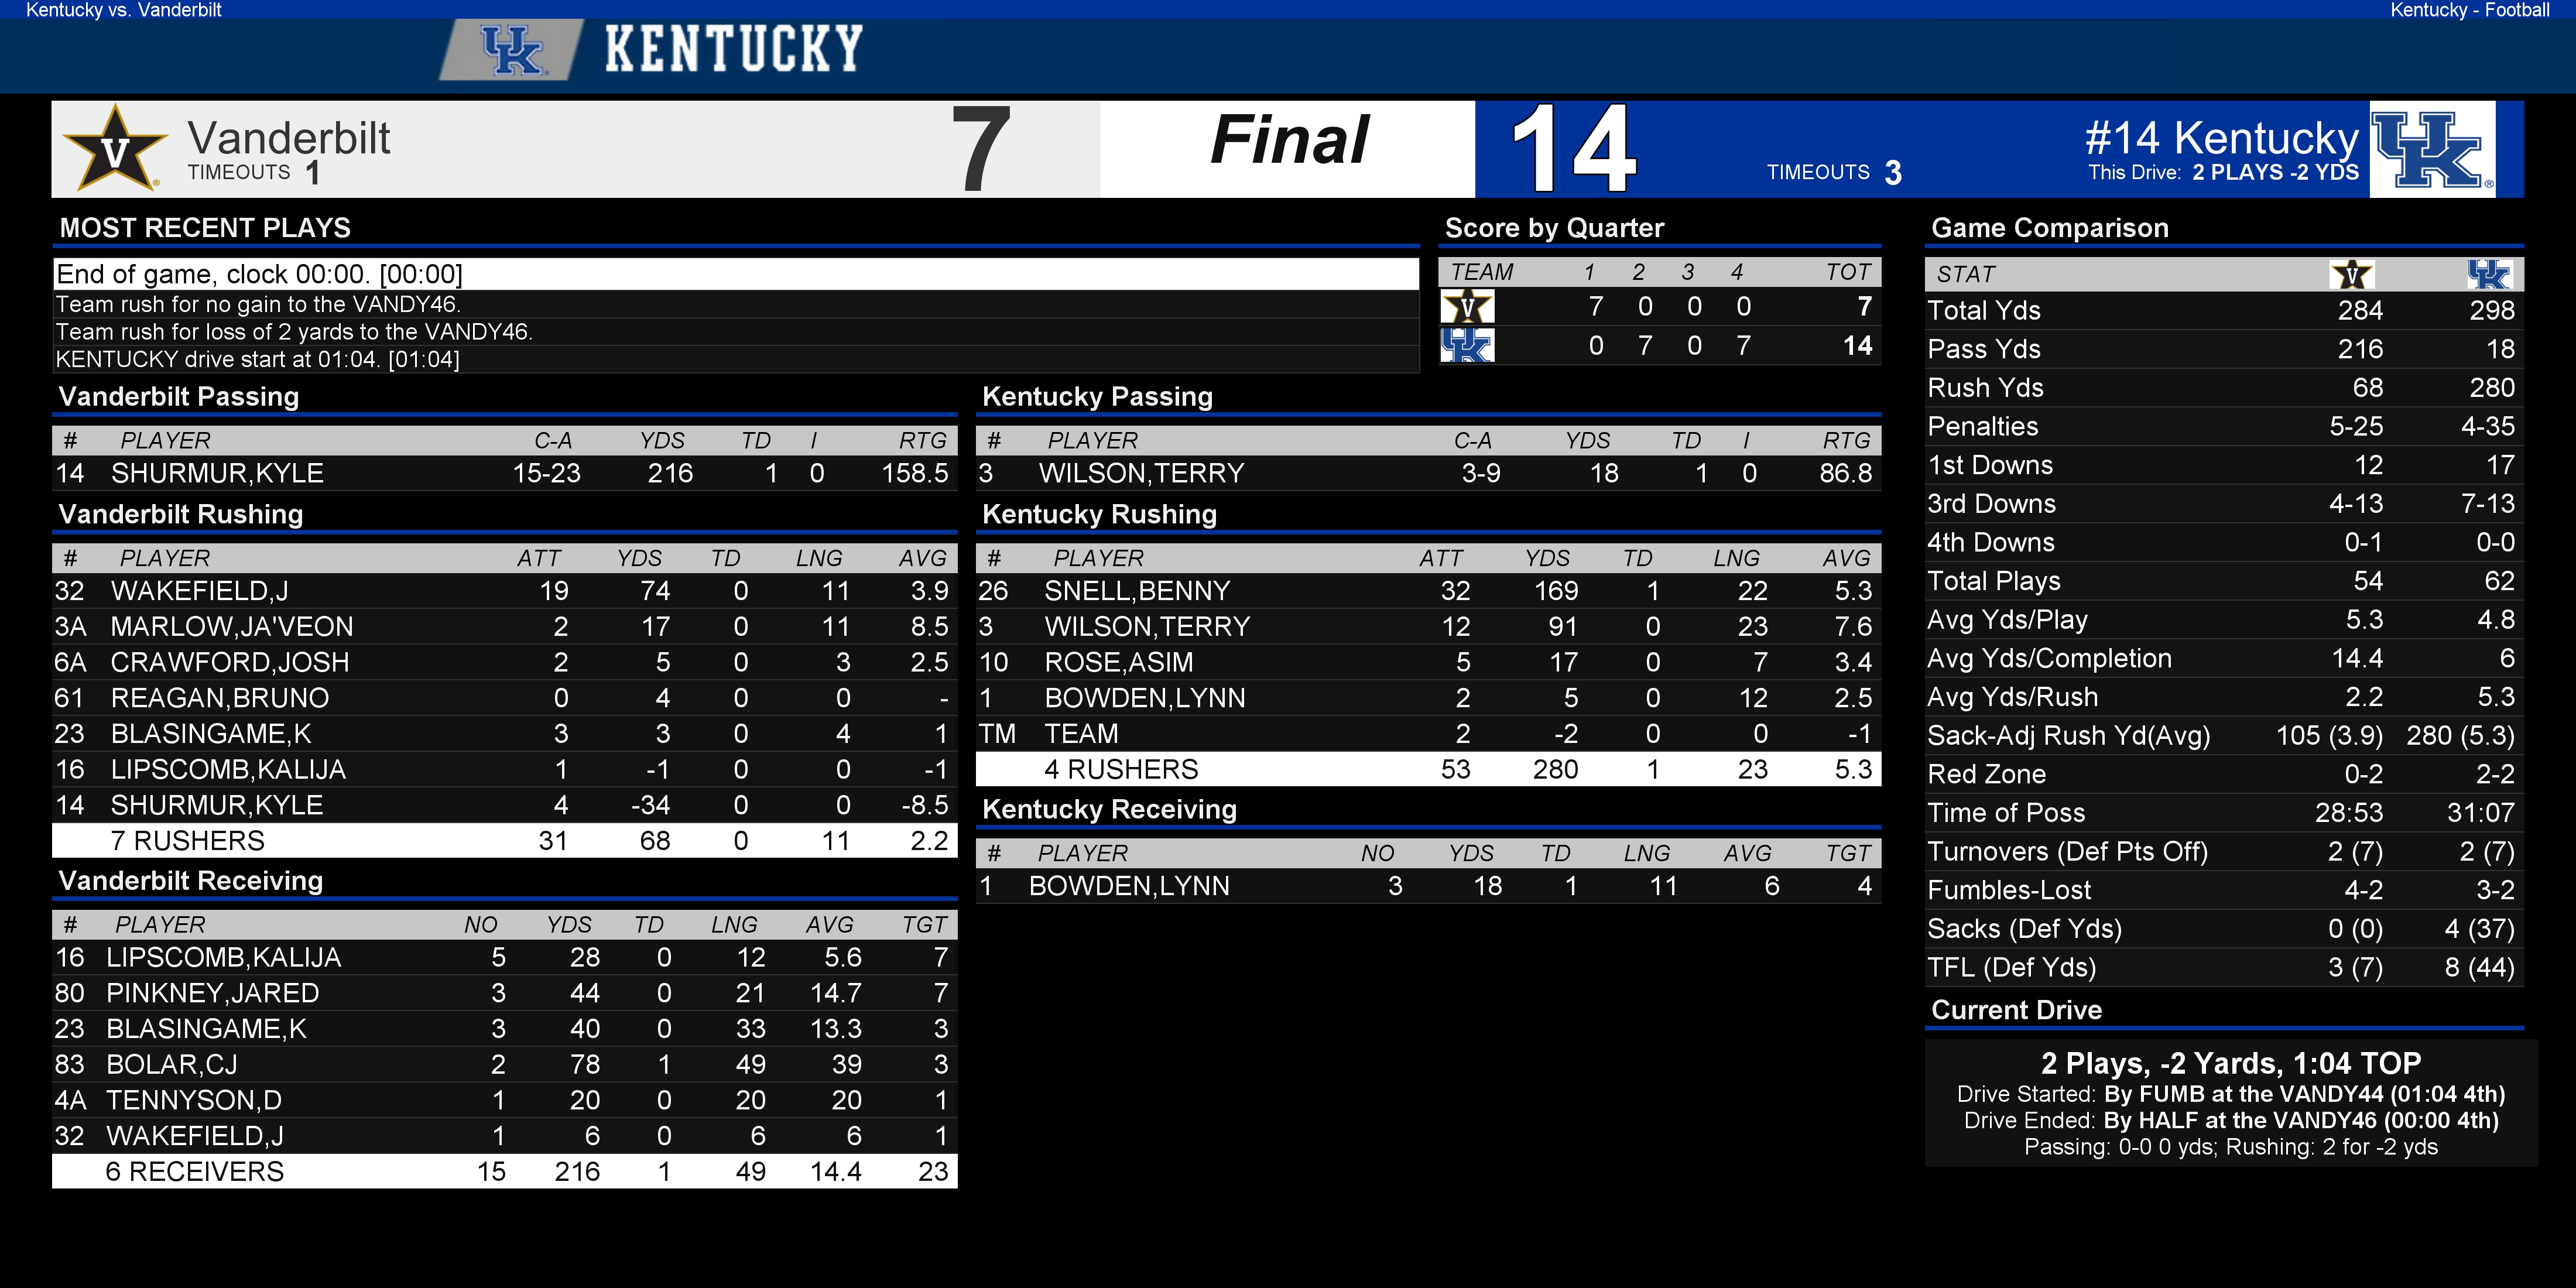Click the Time of Poss stat row
This screenshot has width=2576, height=1288.
[2223, 812]
